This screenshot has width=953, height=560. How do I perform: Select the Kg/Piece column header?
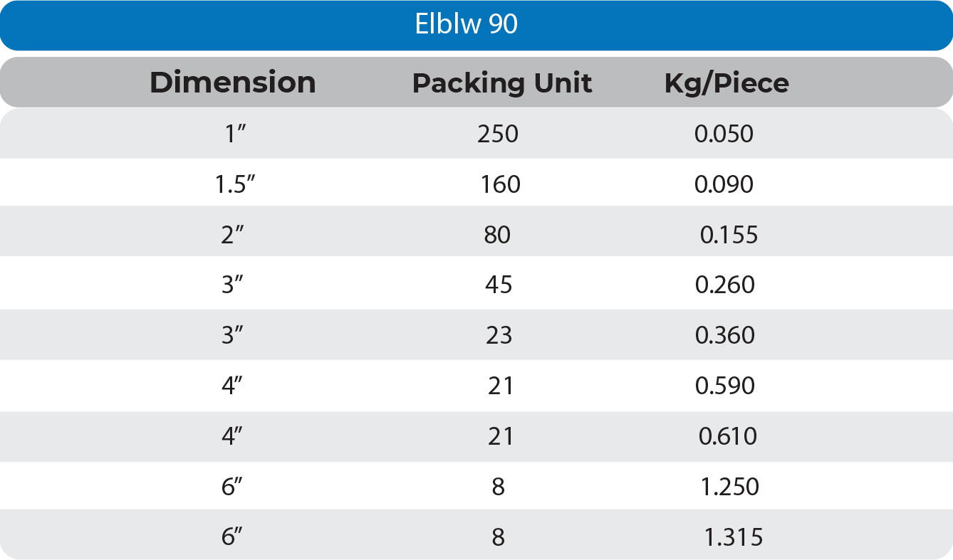pyautogui.click(x=727, y=83)
